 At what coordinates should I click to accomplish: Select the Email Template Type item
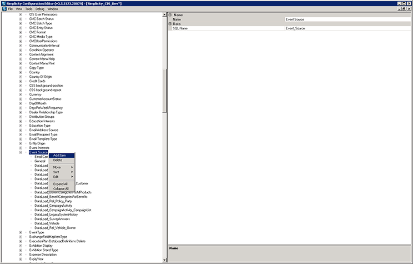43,139
